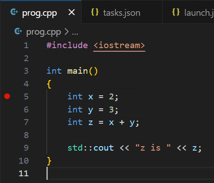Click the underlined <iostream> header

click(119, 45)
